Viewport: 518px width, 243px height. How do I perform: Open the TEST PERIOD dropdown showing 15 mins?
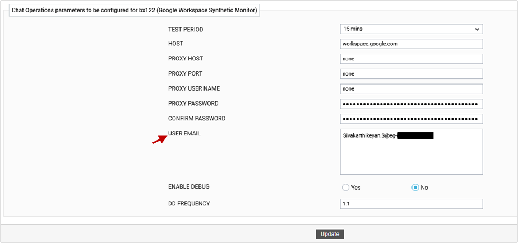[411, 29]
